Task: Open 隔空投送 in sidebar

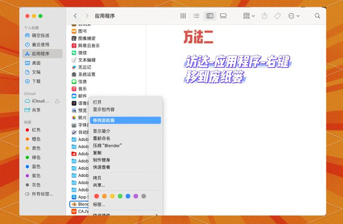Action: coord(42,35)
